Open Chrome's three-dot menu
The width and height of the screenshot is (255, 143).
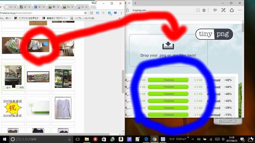pyautogui.click(x=121, y=13)
